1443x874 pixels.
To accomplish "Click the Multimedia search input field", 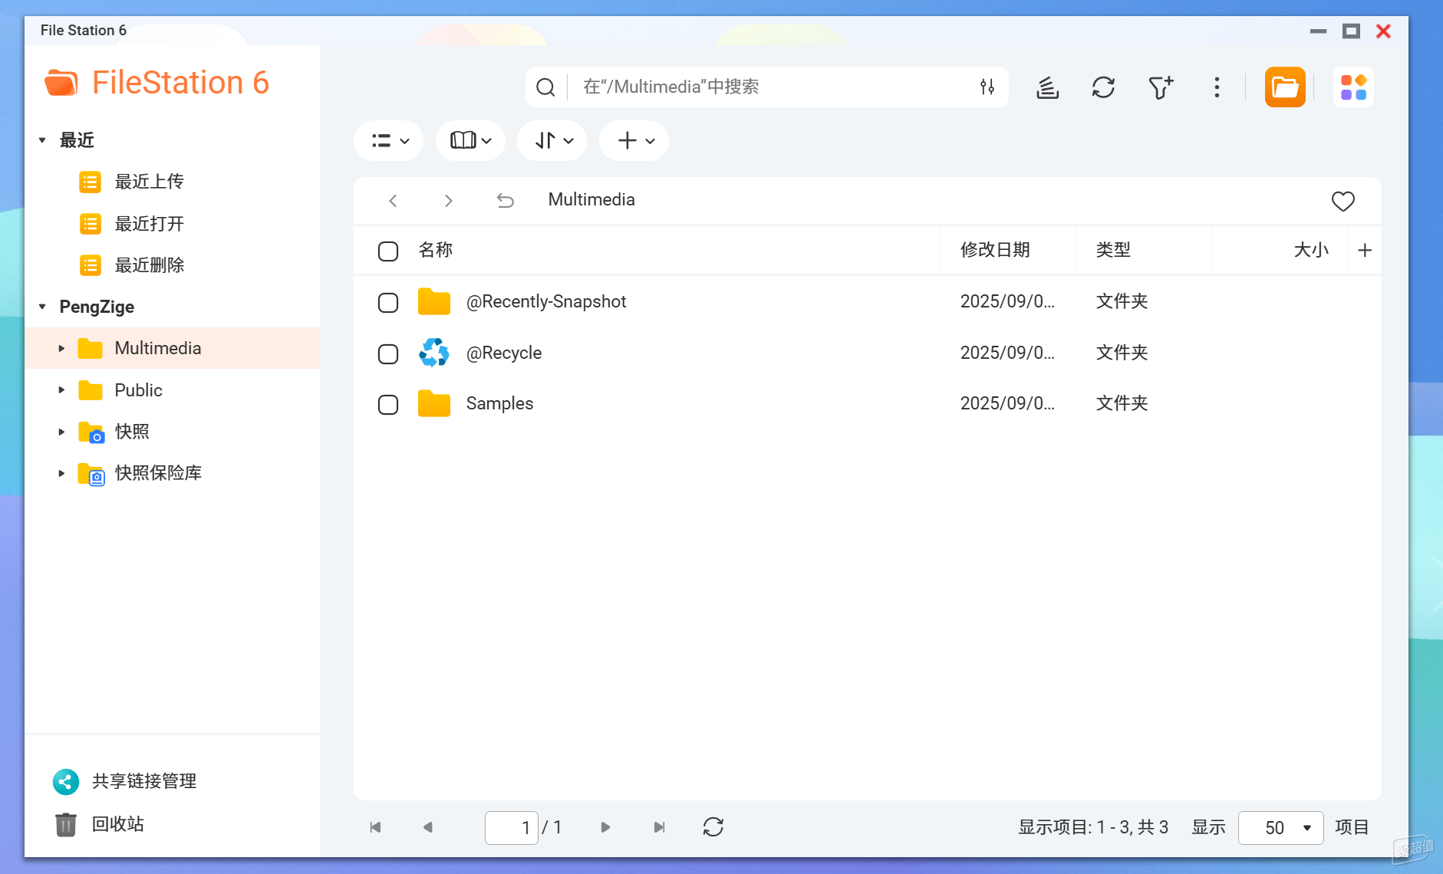I will point(767,87).
